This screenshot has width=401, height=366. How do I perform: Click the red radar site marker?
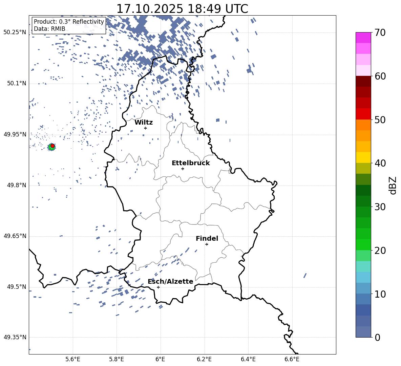click(52, 146)
